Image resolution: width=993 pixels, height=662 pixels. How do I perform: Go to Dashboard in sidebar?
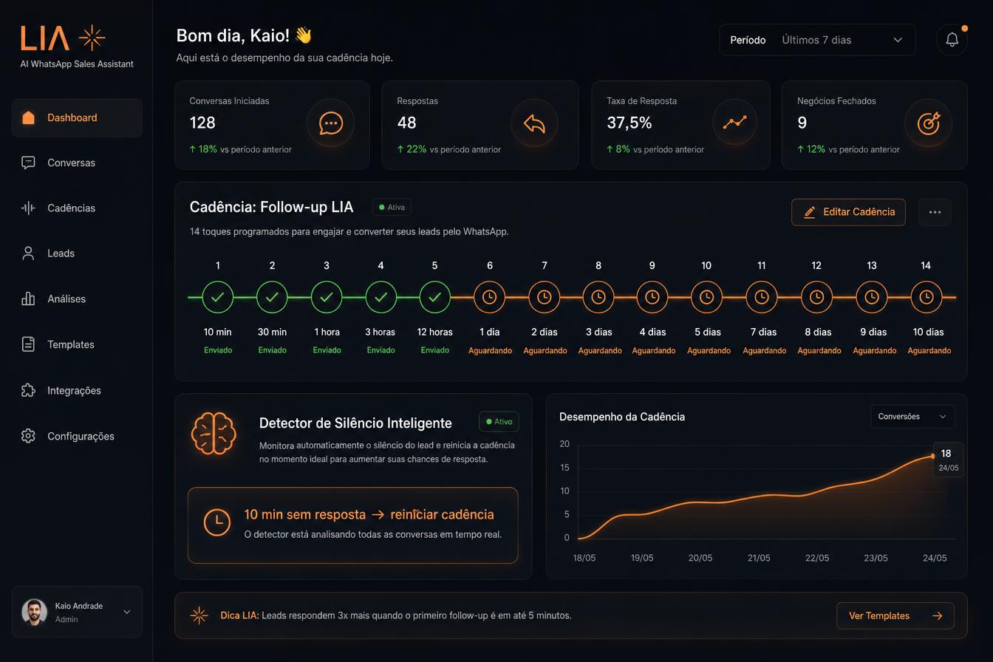point(77,117)
